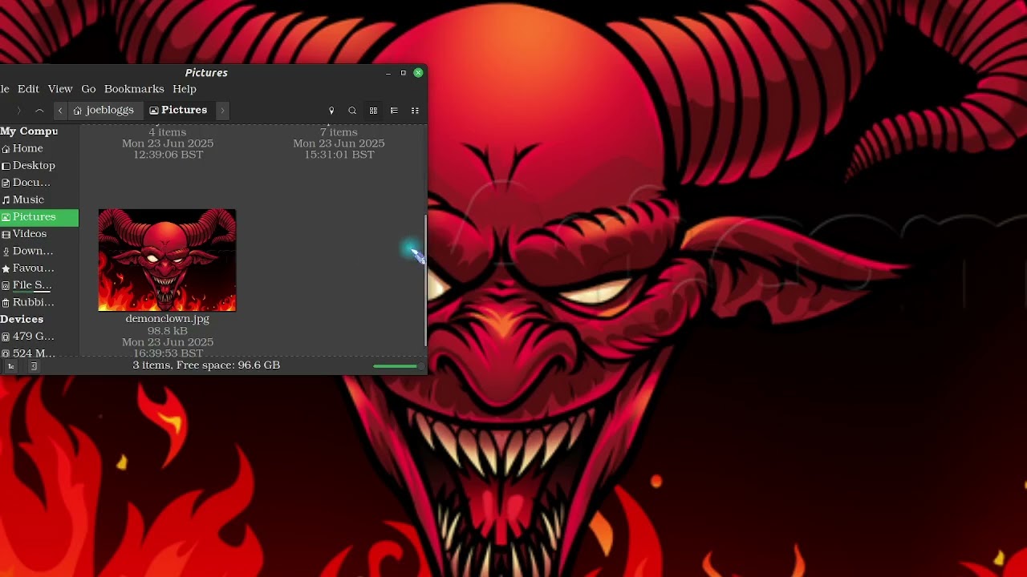Open the Bookmarks menu

pos(134,89)
